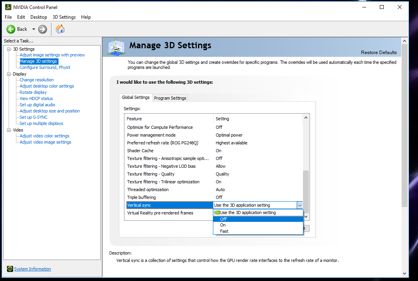Viewport: 418px width, 281px height.
Task: Select the Shader Cache row
Action: click(214, 151)
